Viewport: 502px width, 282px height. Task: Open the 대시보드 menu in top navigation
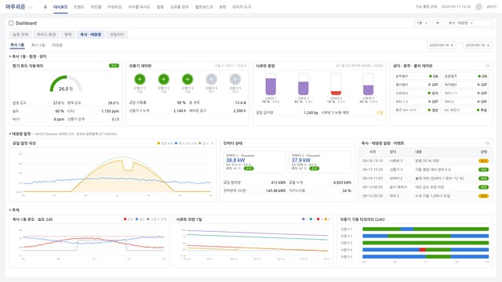(x=60, y=7)
